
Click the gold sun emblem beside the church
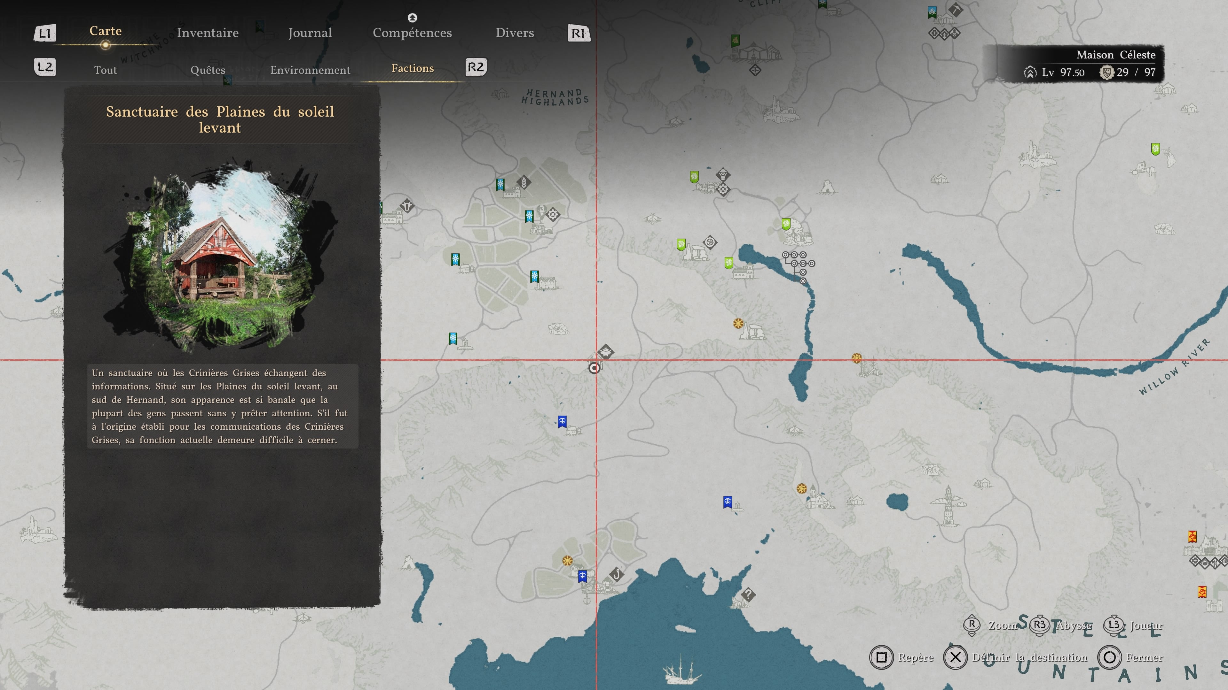tap(802, 488)
